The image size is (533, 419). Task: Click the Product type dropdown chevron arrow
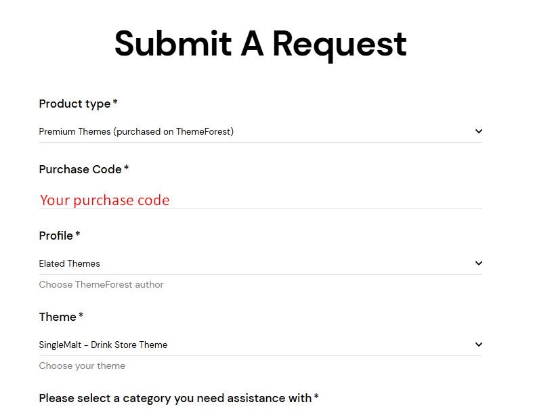tap(478, 131)
